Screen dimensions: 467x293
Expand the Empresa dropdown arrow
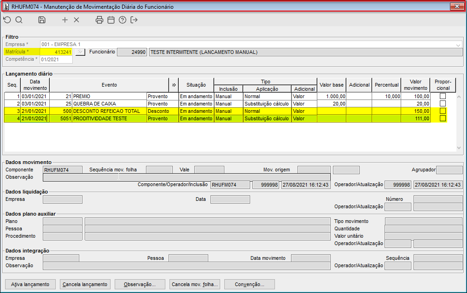click(x=458, y=45)
